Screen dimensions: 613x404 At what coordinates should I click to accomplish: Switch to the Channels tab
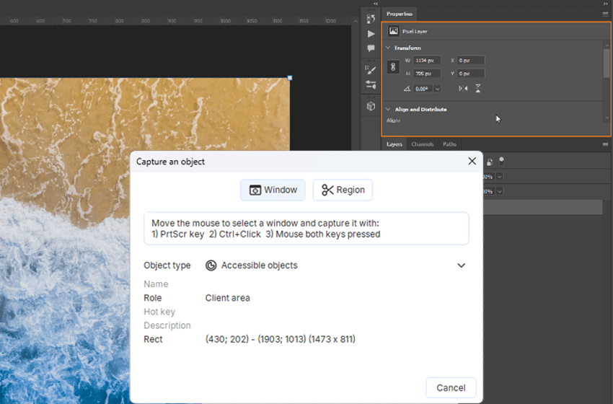click(x=422, y=144)
